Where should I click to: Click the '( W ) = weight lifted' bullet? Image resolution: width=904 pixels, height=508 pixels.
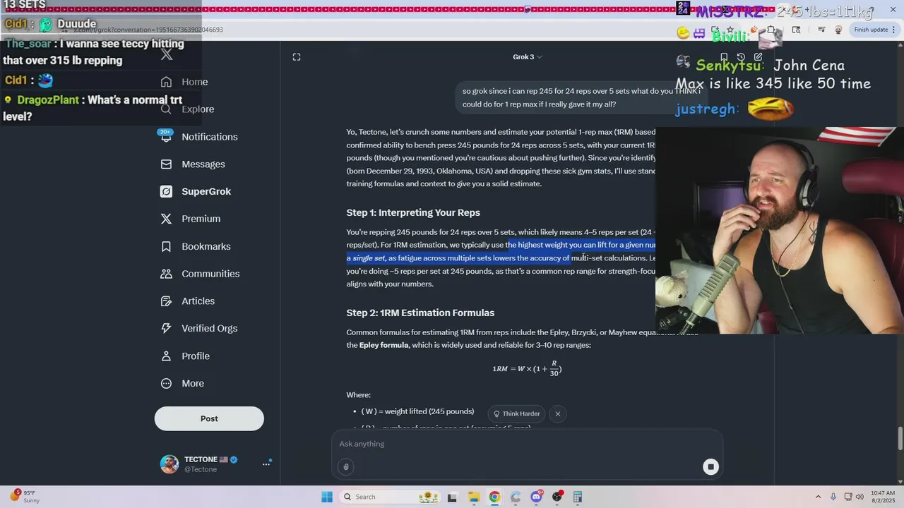417,411
